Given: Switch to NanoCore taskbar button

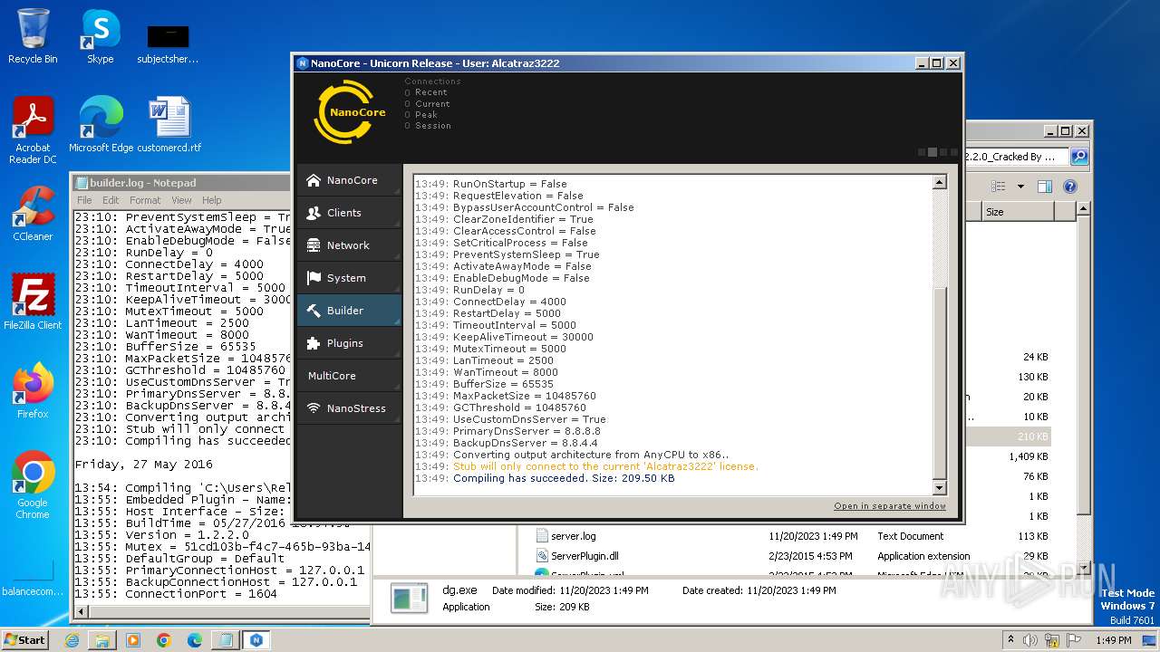Looking at the screenshot, I should point(257,640).
